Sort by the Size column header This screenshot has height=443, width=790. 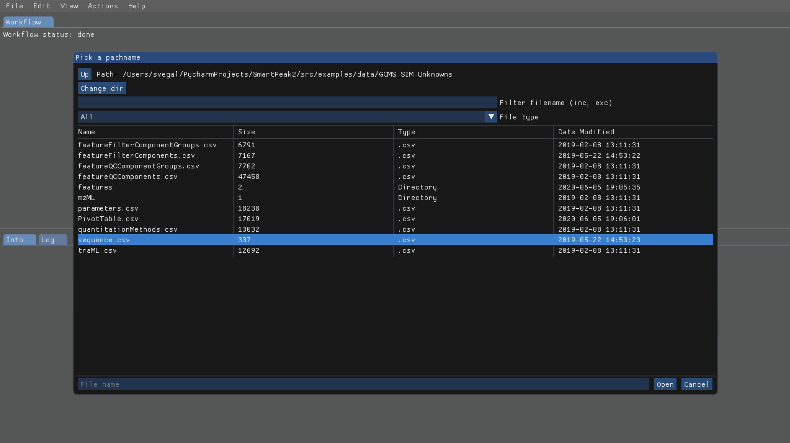pyautogui.click(x=246, y=132)
